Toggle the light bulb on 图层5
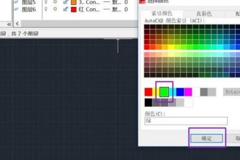 pyautogui.click(x=46, y=2)
